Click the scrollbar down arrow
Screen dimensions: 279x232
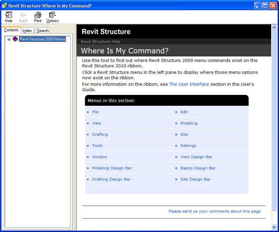coord(274,227)
